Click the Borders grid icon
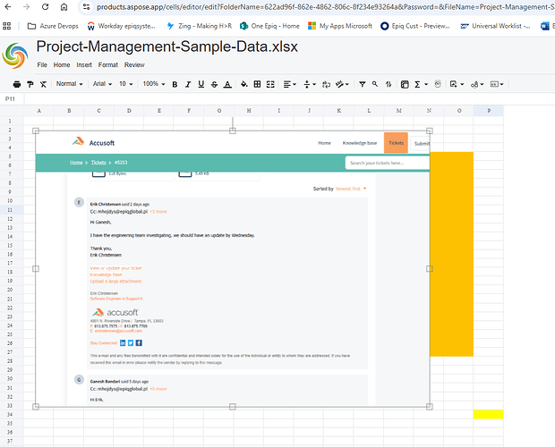 (x=257, y=84)
